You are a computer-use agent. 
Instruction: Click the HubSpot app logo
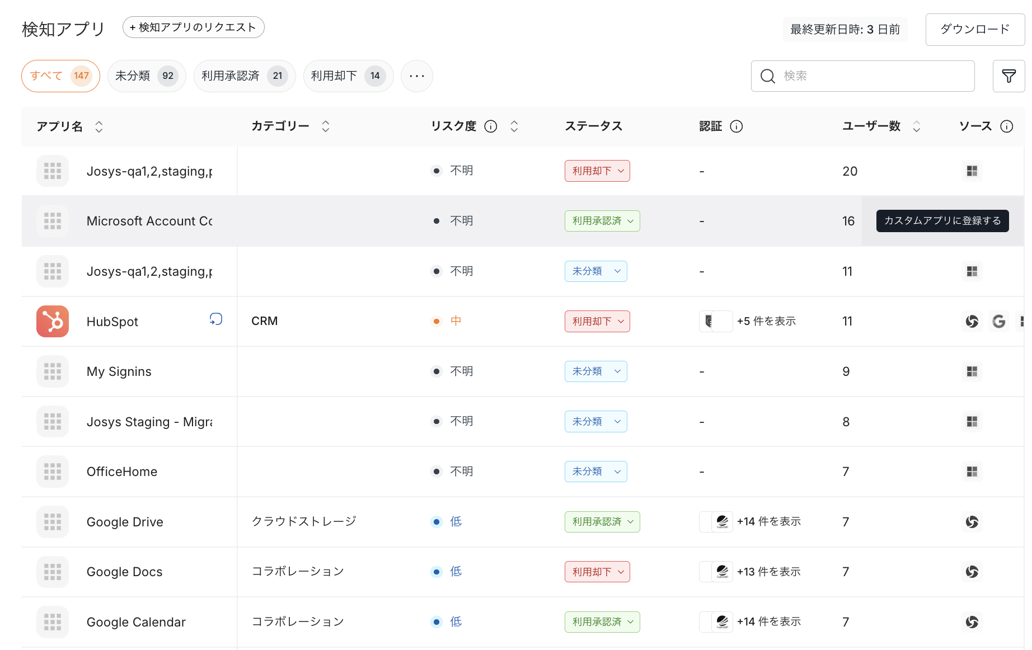[x=53, y=321]
